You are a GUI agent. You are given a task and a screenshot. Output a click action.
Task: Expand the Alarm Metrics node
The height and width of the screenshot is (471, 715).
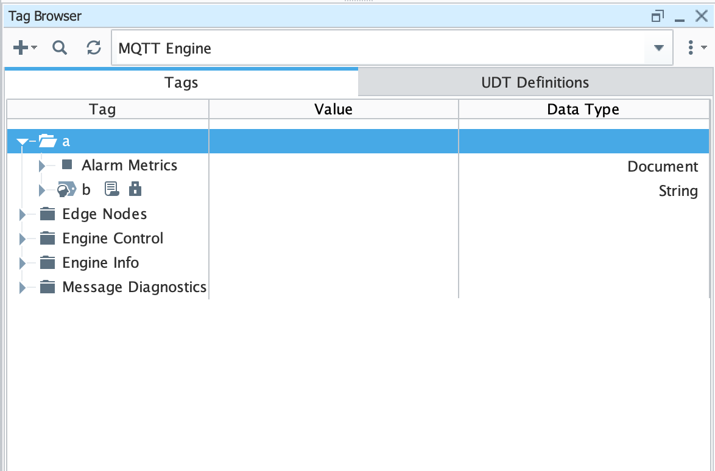point(42,166)
